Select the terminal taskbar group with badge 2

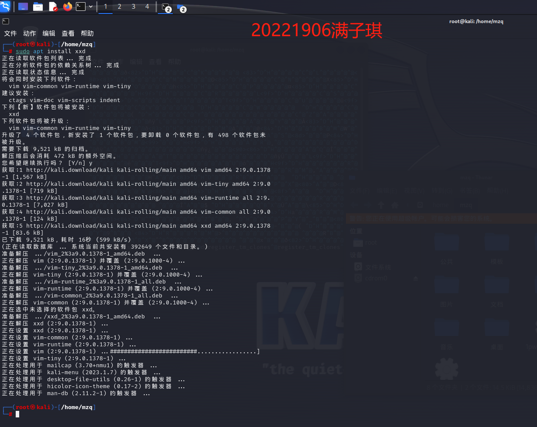166,7
